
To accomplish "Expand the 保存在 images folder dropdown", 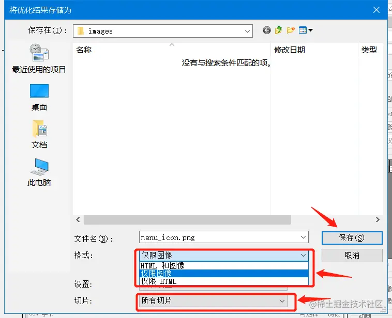I will [247, 31].
